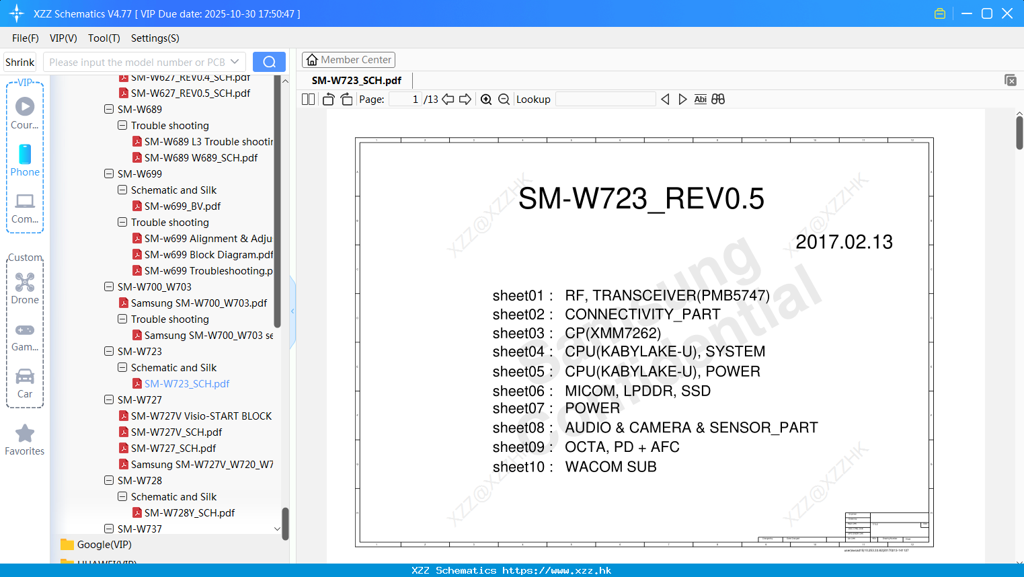Click the file tree vertical scrollbar
The image size is (1024, 577).
278,202
